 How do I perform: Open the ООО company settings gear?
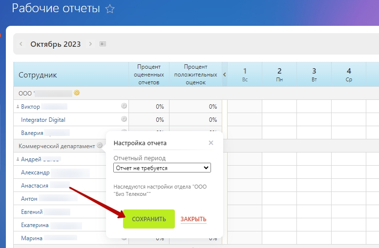[77, 93]
